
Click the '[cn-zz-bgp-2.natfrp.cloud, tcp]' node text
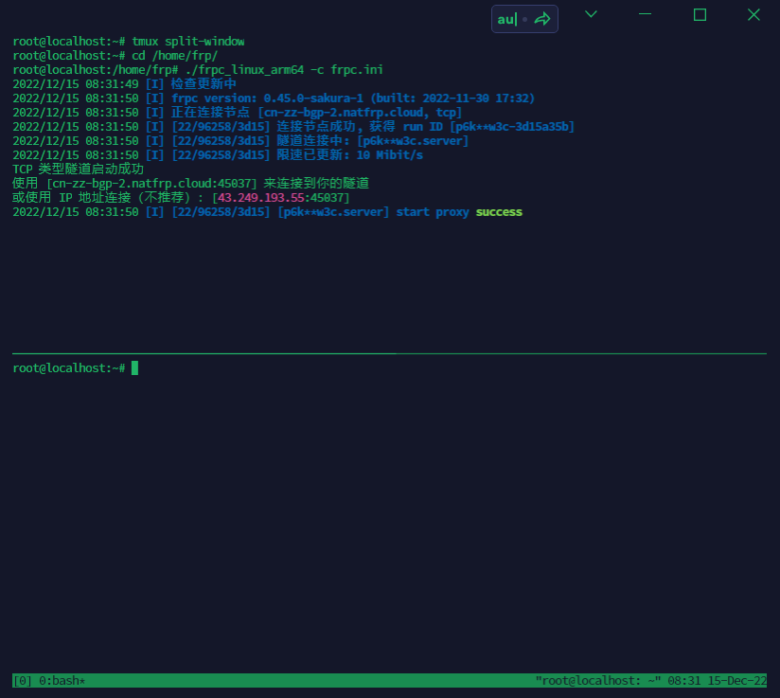360,113
